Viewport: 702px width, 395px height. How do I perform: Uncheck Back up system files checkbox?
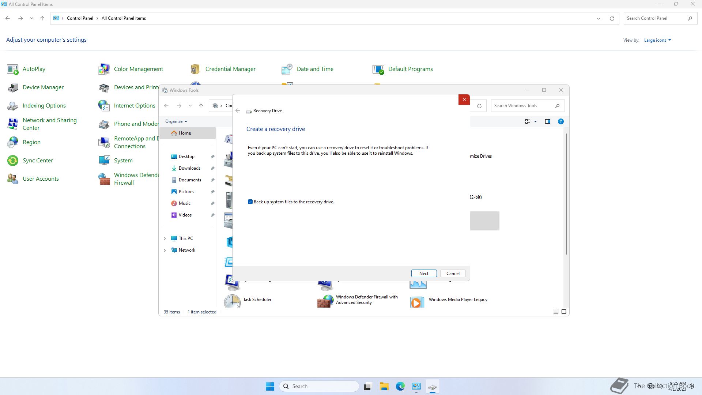click(x=250, y=202)
